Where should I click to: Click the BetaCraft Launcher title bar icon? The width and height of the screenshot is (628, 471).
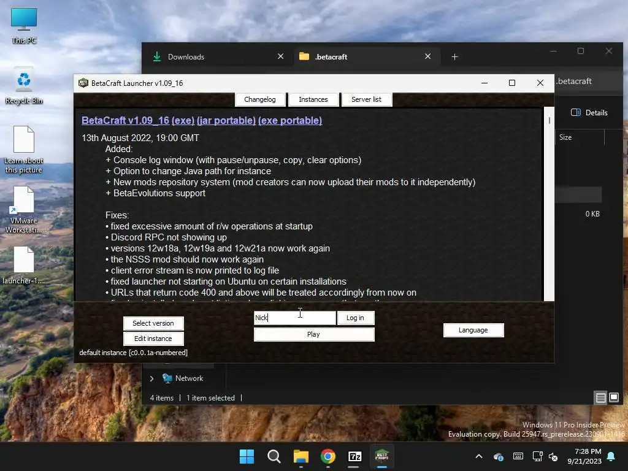point(83,83)
